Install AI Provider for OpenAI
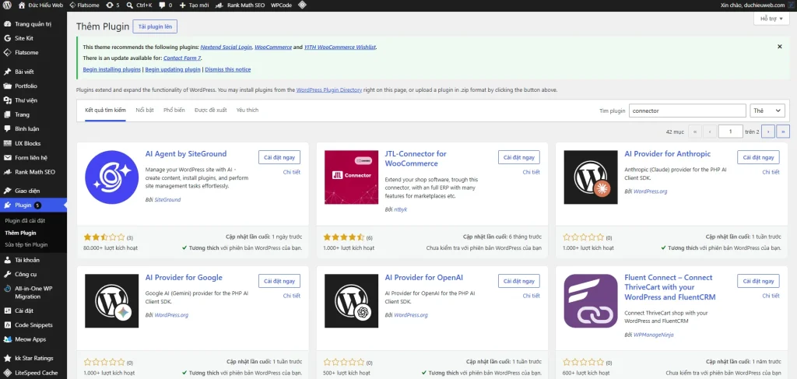Viewport: 797px width, 379px height. (x=519, y=281)
